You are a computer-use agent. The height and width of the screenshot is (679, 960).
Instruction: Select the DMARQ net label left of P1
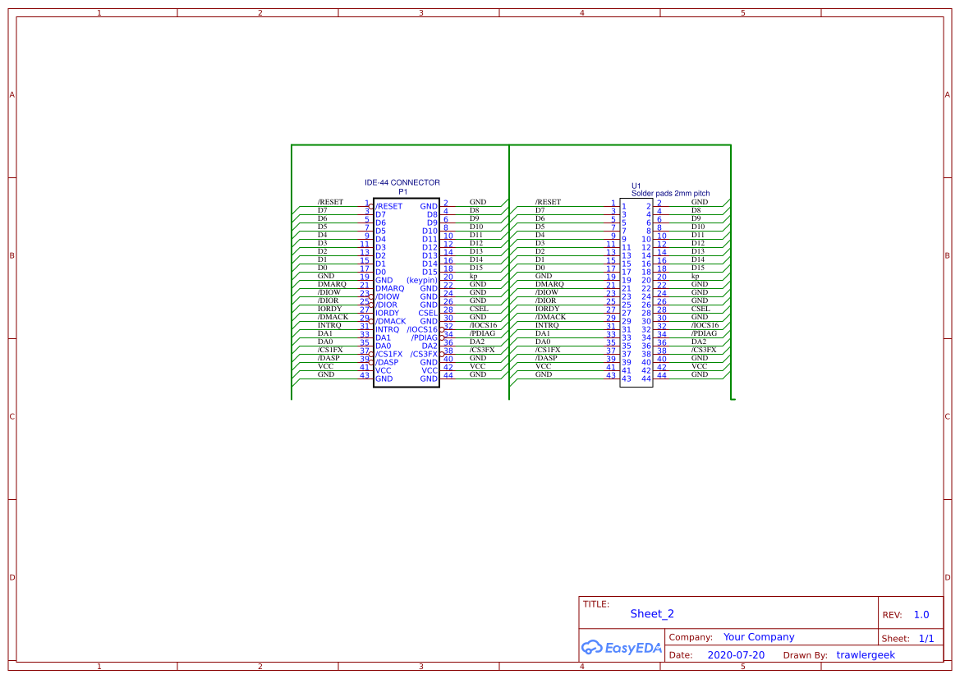[x=332, y=284]
